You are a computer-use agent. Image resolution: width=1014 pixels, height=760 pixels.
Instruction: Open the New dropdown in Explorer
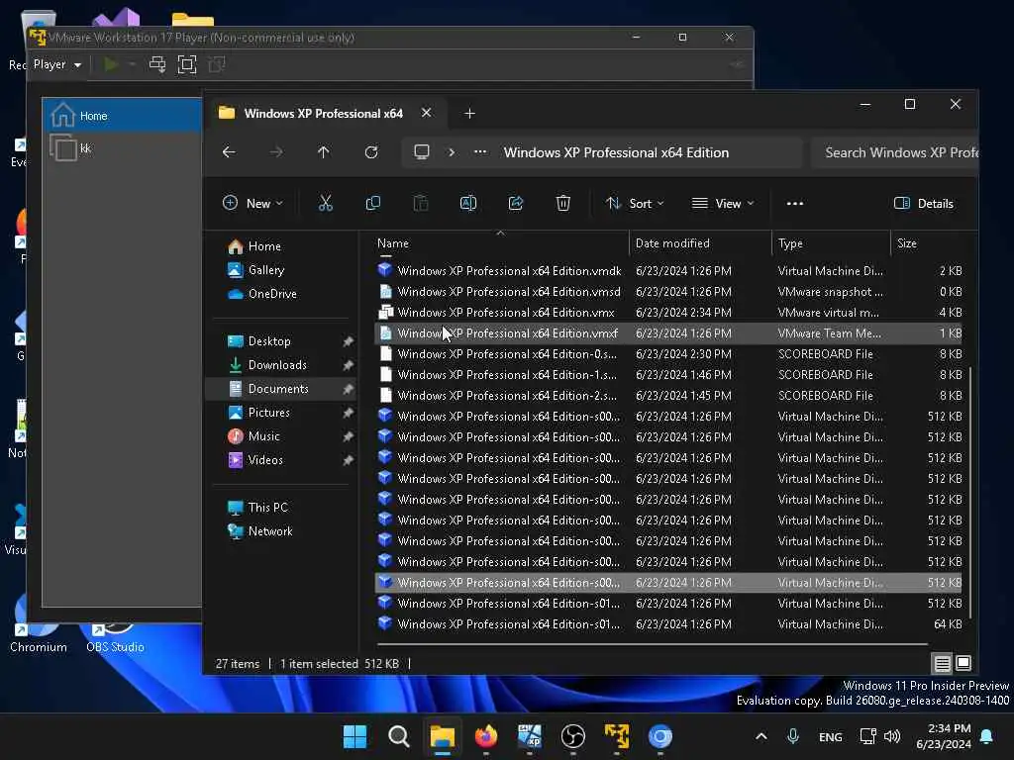point(253,204)
